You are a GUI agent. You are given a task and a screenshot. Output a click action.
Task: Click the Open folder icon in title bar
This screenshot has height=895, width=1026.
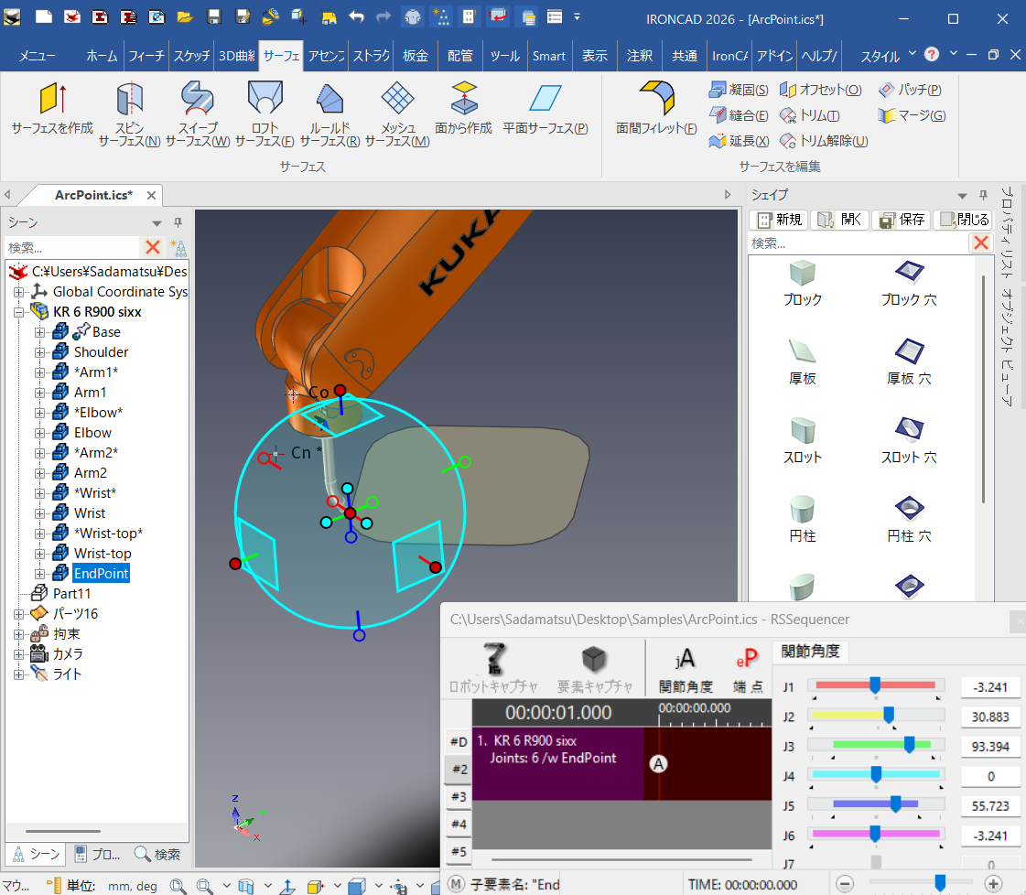[x=185, y=17]
